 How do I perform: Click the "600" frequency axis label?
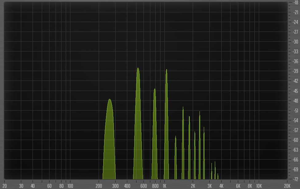[x=144, y=186]
